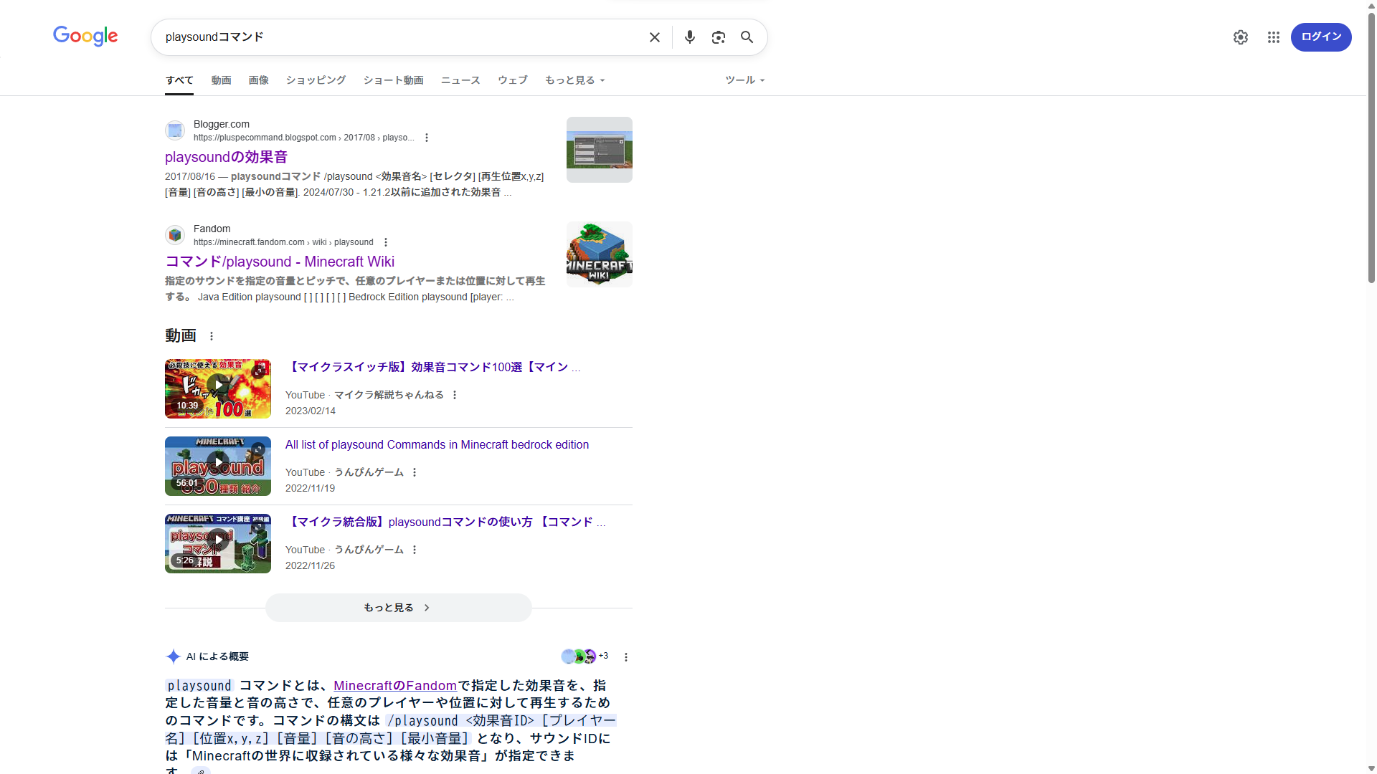Switch to ニュース tab
Screen dimensions: 1377x774
pyautogui.click(x=460, y=80)
